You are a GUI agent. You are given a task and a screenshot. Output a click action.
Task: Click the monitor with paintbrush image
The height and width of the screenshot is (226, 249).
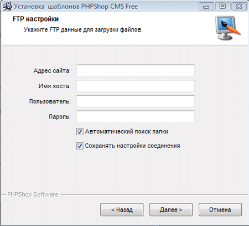tap(229, 28)
